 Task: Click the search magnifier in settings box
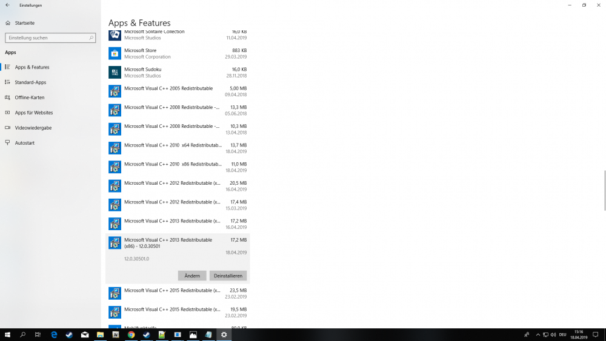[x=92, y=38]
